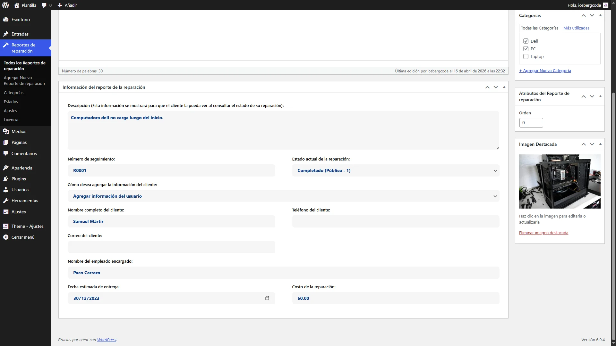Screen dimensions: 616x346
Task: Open the client information method dropdown
Action: coord(283,196)
